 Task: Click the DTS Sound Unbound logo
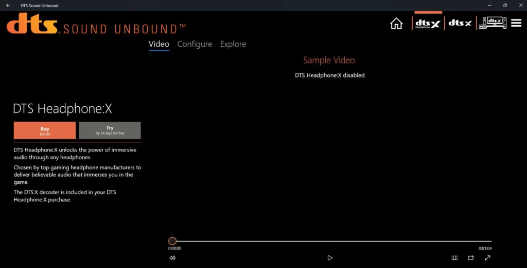click(96, 24)
